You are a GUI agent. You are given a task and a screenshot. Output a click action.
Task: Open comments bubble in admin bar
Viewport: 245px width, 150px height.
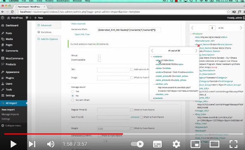[28, 18]
